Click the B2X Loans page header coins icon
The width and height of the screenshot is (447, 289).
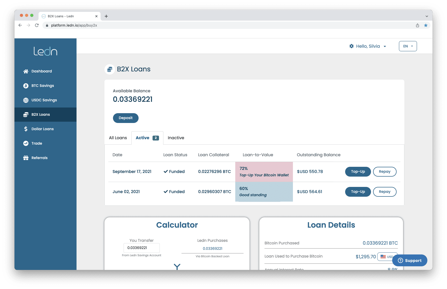tap(110, 69)
